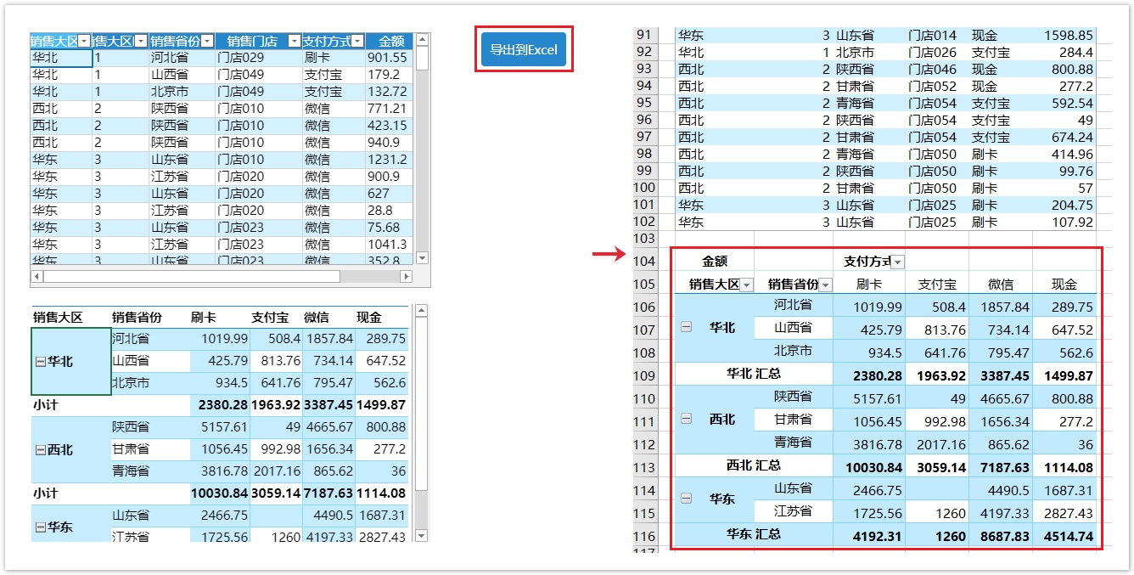Screen dimensions: 1134x575
Task: Open 支付方式 filter in top-left table header
Action: point(357,42)
